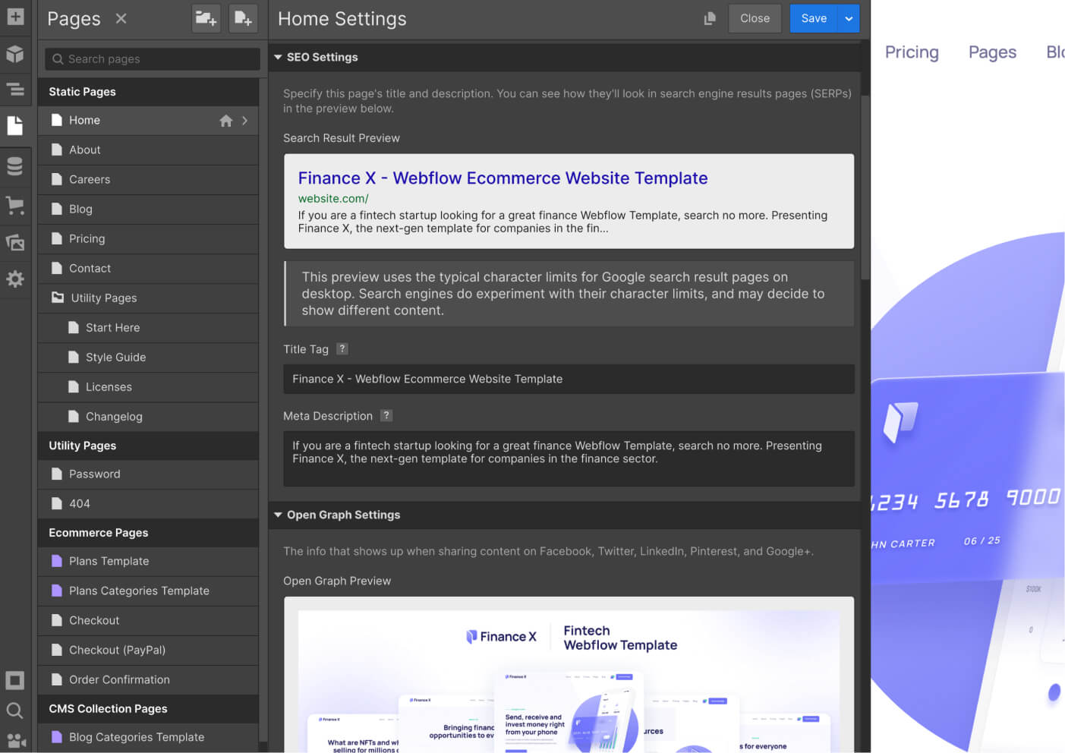This screenshot has height=753, width=1065.
Task: Open the CMS Collections panel
Action: pos(15,166)
